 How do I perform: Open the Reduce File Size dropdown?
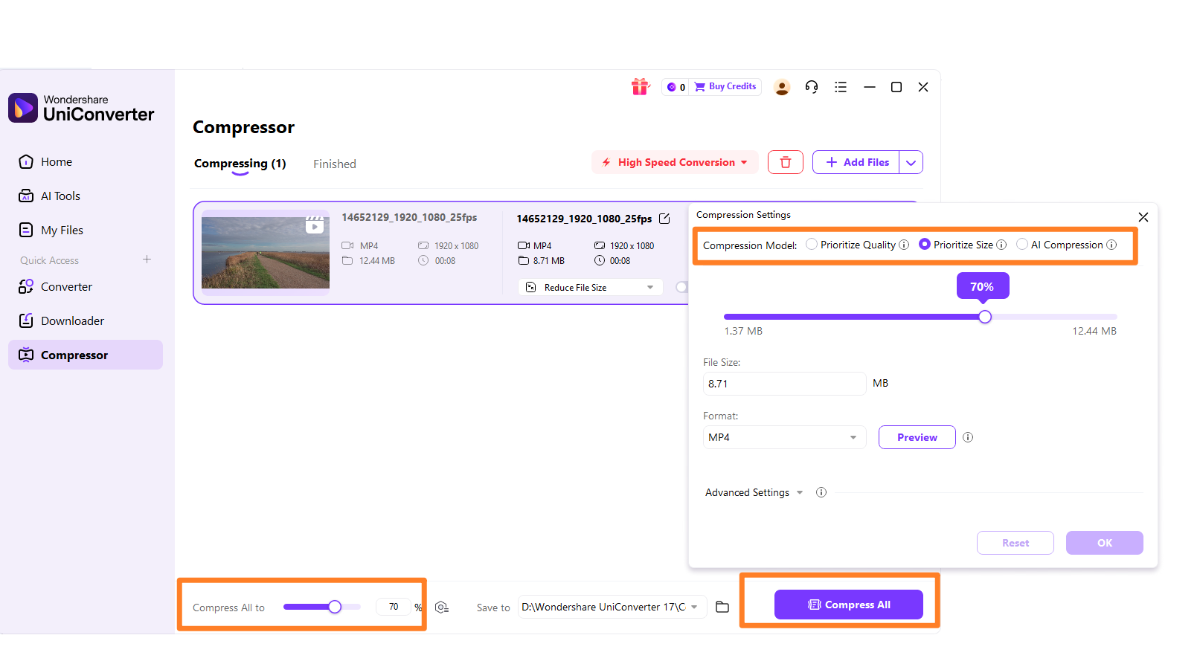click(x=590, y=287)
